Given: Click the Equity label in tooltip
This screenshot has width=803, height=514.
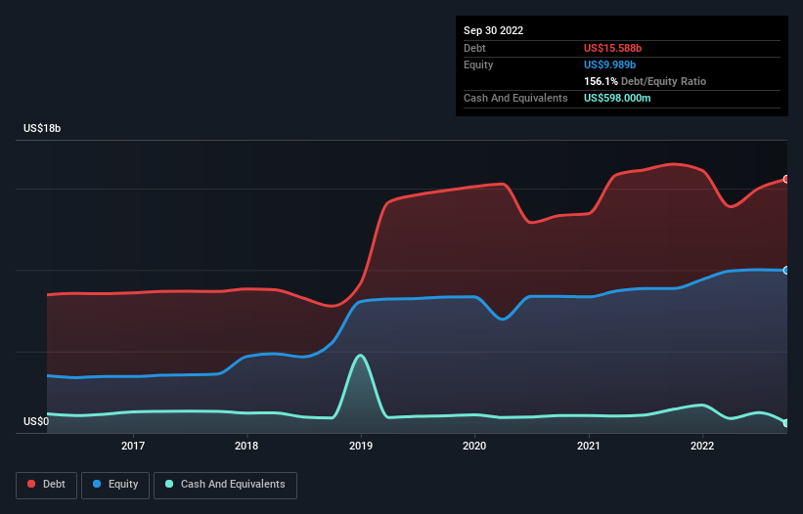Looking at the screenshot, I should pyautogui.click(x=478, y=64).
